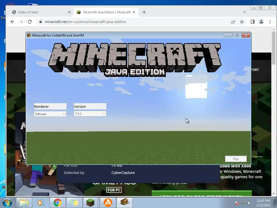View site info via the lock icon
This screenshot has width=277, height=208.
[41, 22]
